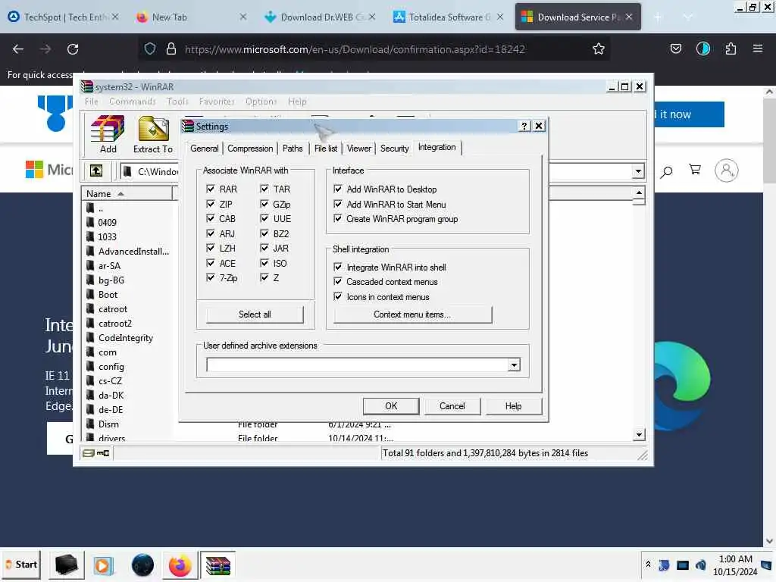
Task: Open the folder icon next to Boot
Action: click(x=90, y=295)
